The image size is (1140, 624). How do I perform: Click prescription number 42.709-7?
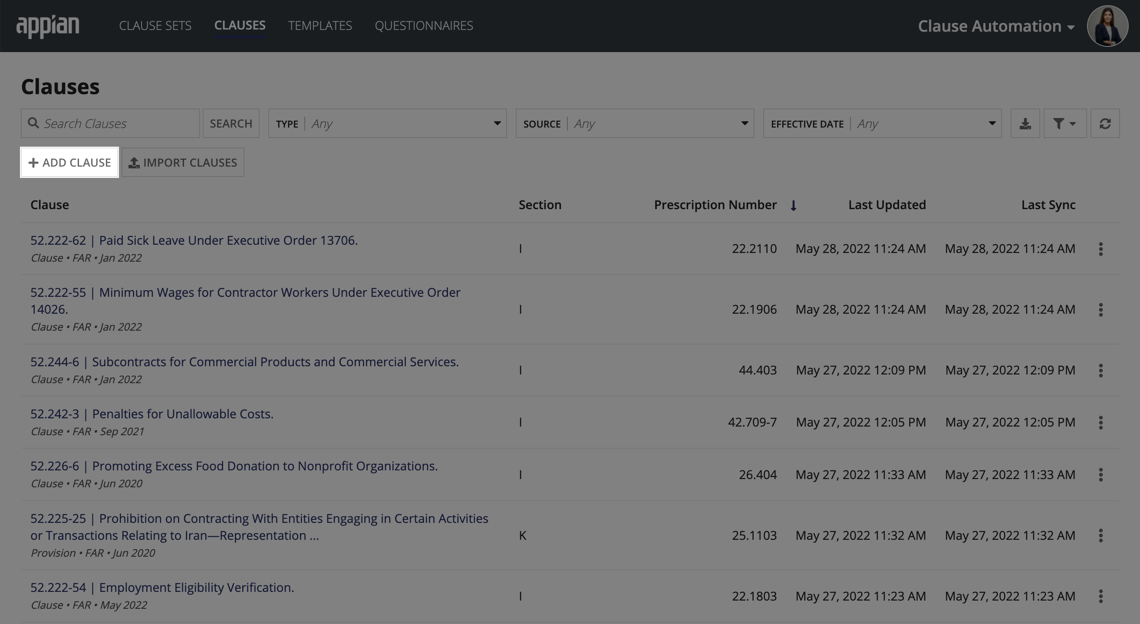(x=752, y=423)
